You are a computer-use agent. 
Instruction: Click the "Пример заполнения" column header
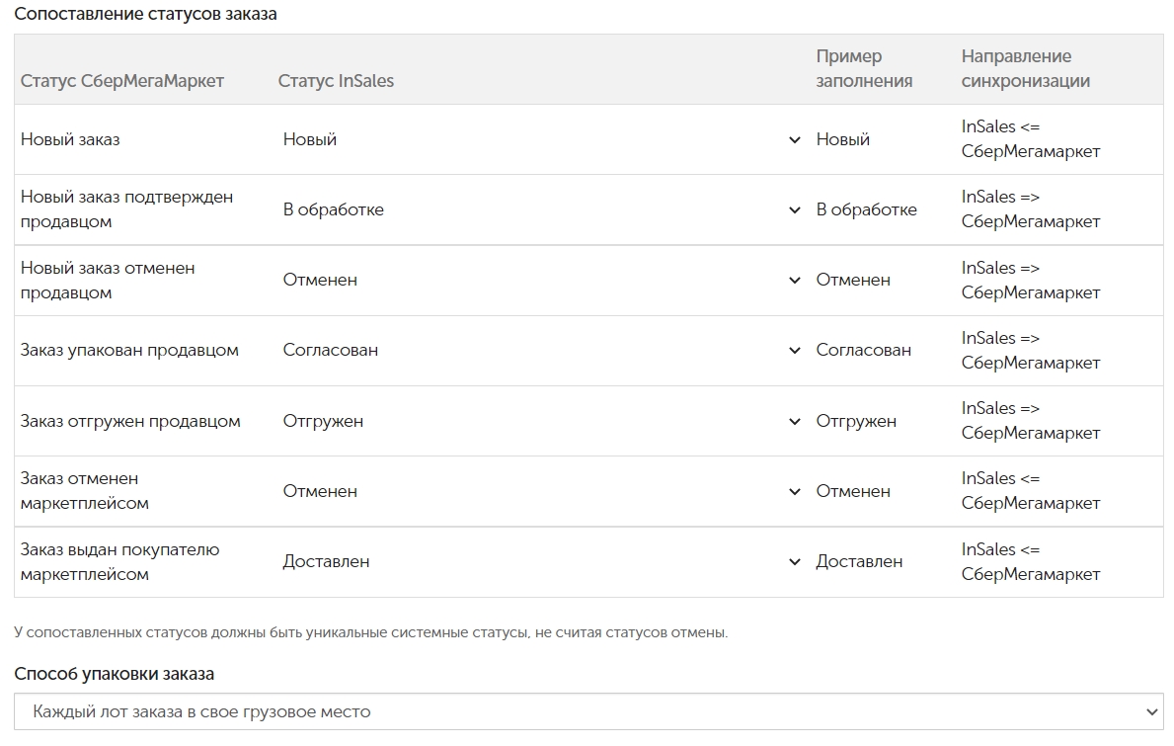[863, 69]
